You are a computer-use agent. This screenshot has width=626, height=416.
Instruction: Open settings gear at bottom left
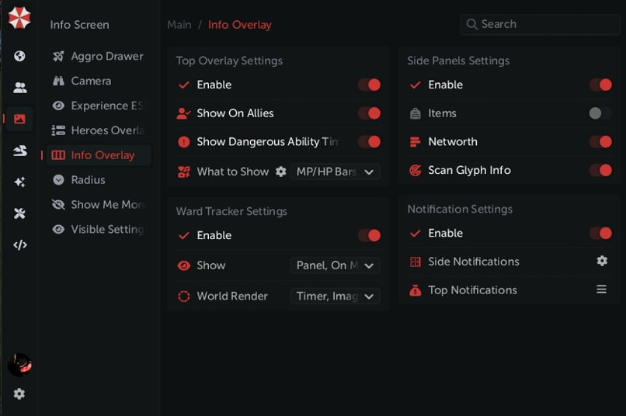point(19,393)
